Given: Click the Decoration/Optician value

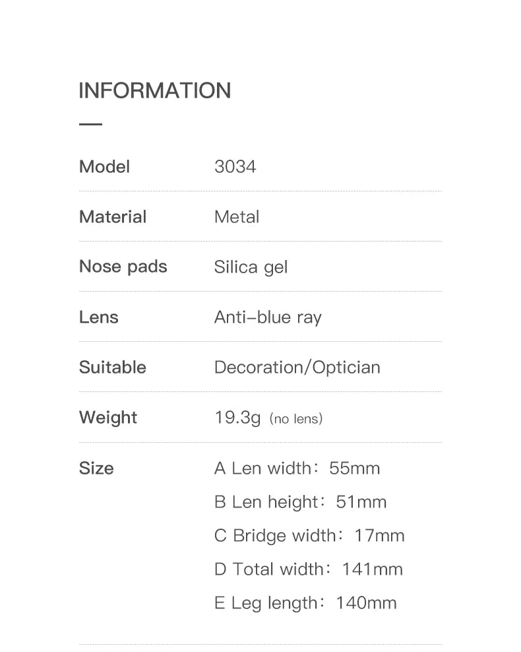Looking at the screenshot, I should tap(297, 368).
